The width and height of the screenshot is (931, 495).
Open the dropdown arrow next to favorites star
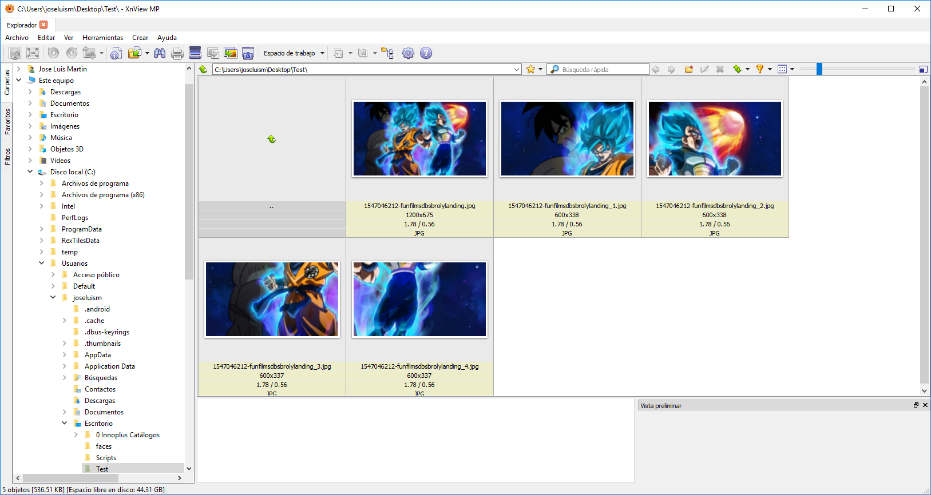point(540,69)
